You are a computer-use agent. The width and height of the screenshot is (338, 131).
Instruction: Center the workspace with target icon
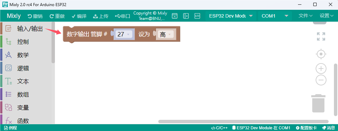[321, 54]
